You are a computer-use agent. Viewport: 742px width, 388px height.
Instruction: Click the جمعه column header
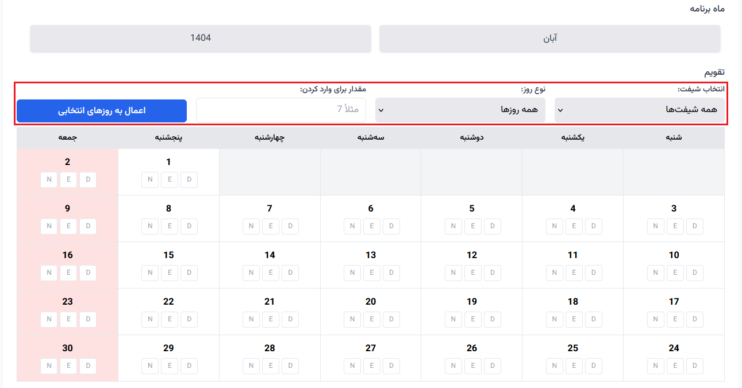[x=67, y=137]
